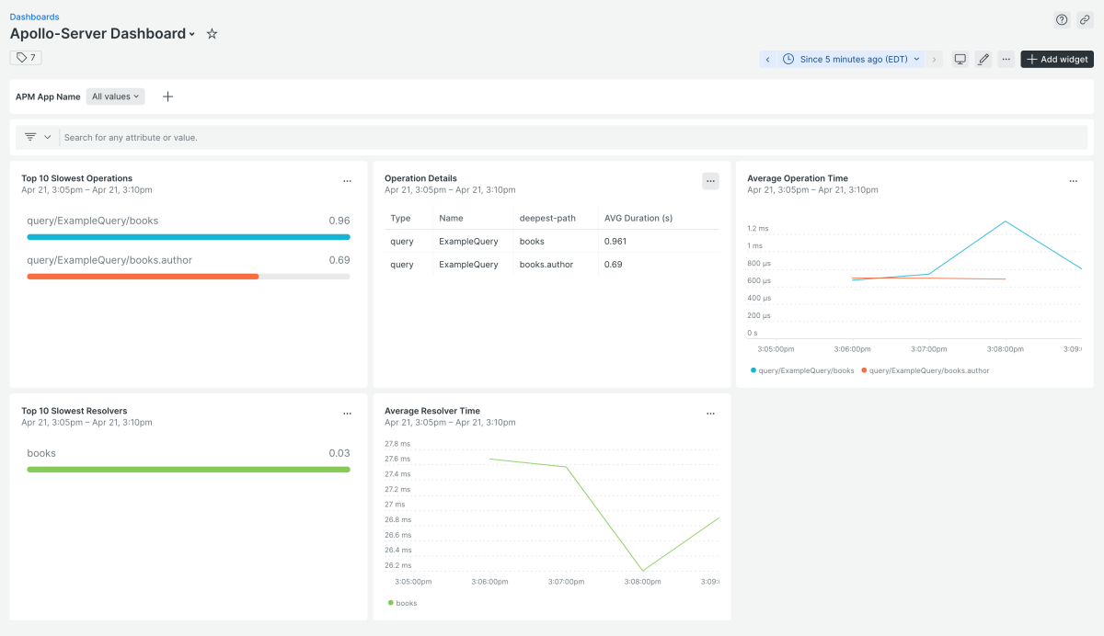Viewport: 1104px width, 636px height.
Task: Favorite the dashboard with star icon
Action: click(212, 34)
